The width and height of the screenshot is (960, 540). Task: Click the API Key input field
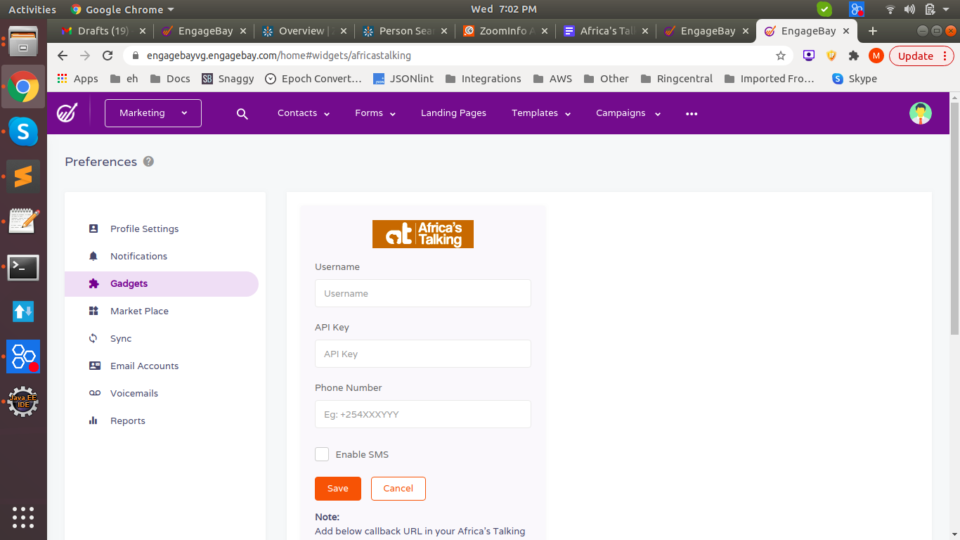[423, 354]
